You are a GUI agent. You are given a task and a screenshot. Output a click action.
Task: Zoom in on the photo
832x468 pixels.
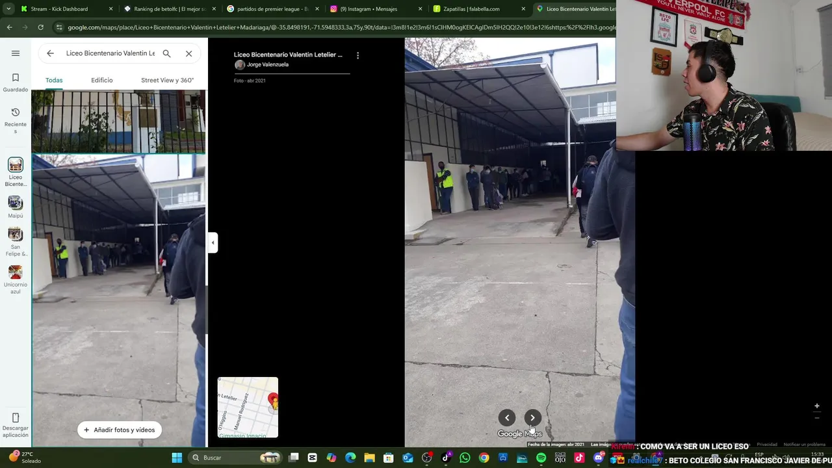817,406
